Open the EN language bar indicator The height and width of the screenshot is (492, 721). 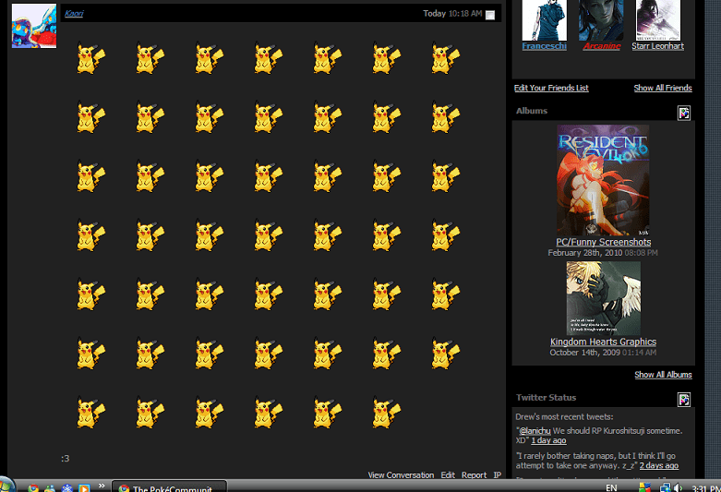[611, 488]
